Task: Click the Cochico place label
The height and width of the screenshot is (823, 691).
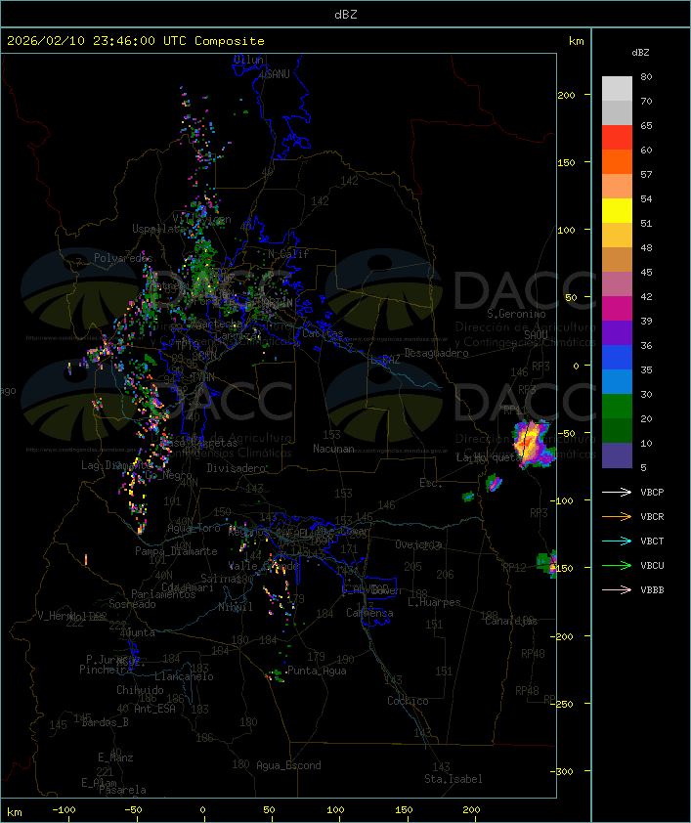Action: point(408,701)
